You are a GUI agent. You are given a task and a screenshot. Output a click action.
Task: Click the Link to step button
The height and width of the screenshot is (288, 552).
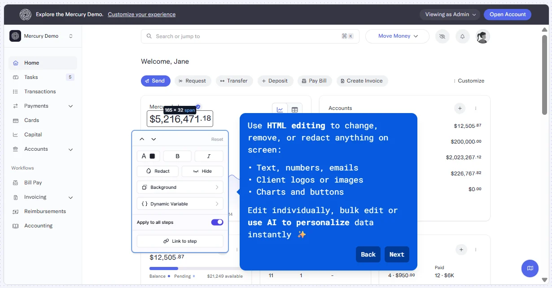click(180, 241)
